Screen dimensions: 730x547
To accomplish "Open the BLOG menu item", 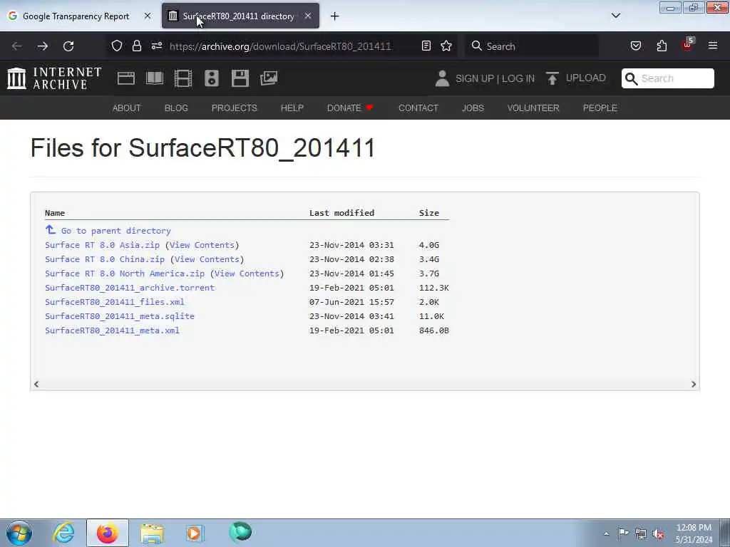I will pos(177,108).
